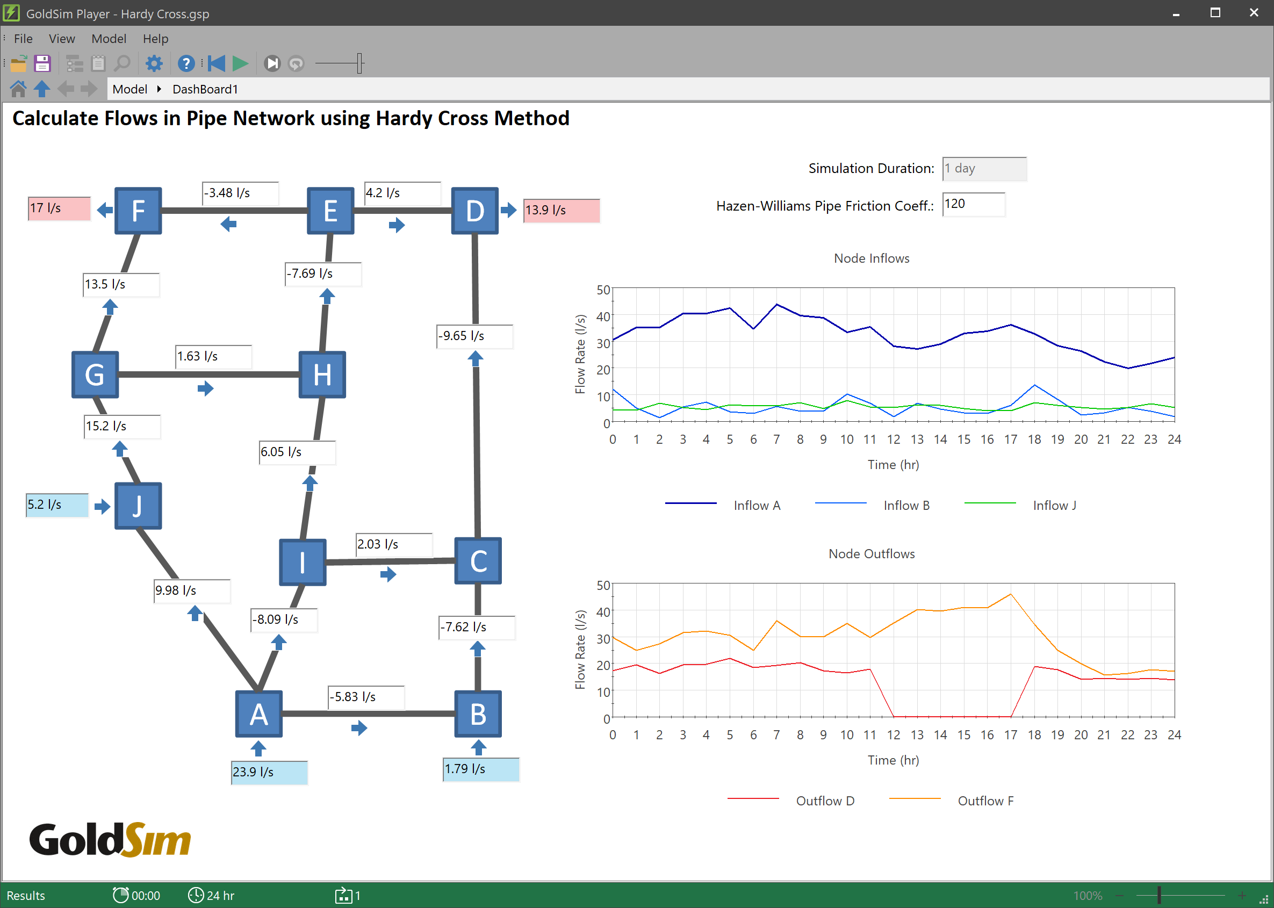Expand the arrow after Model breadcrumb

pos(160,89)
